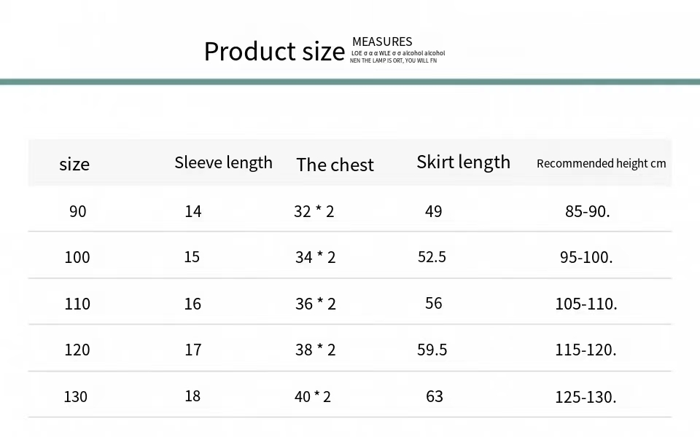
Task: Select the 52.5 skirt length value
Action: [x=432, y=257]
